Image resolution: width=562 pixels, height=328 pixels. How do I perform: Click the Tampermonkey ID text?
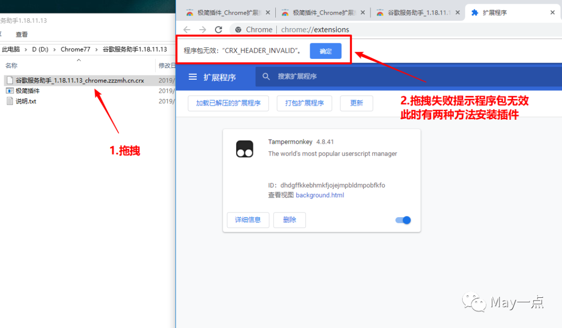click(326, 185)
